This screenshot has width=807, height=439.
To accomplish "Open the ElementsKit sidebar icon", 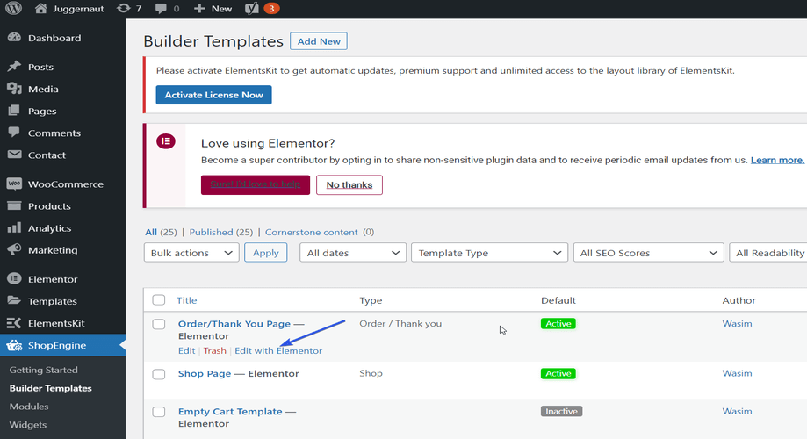I will (14, 323).
